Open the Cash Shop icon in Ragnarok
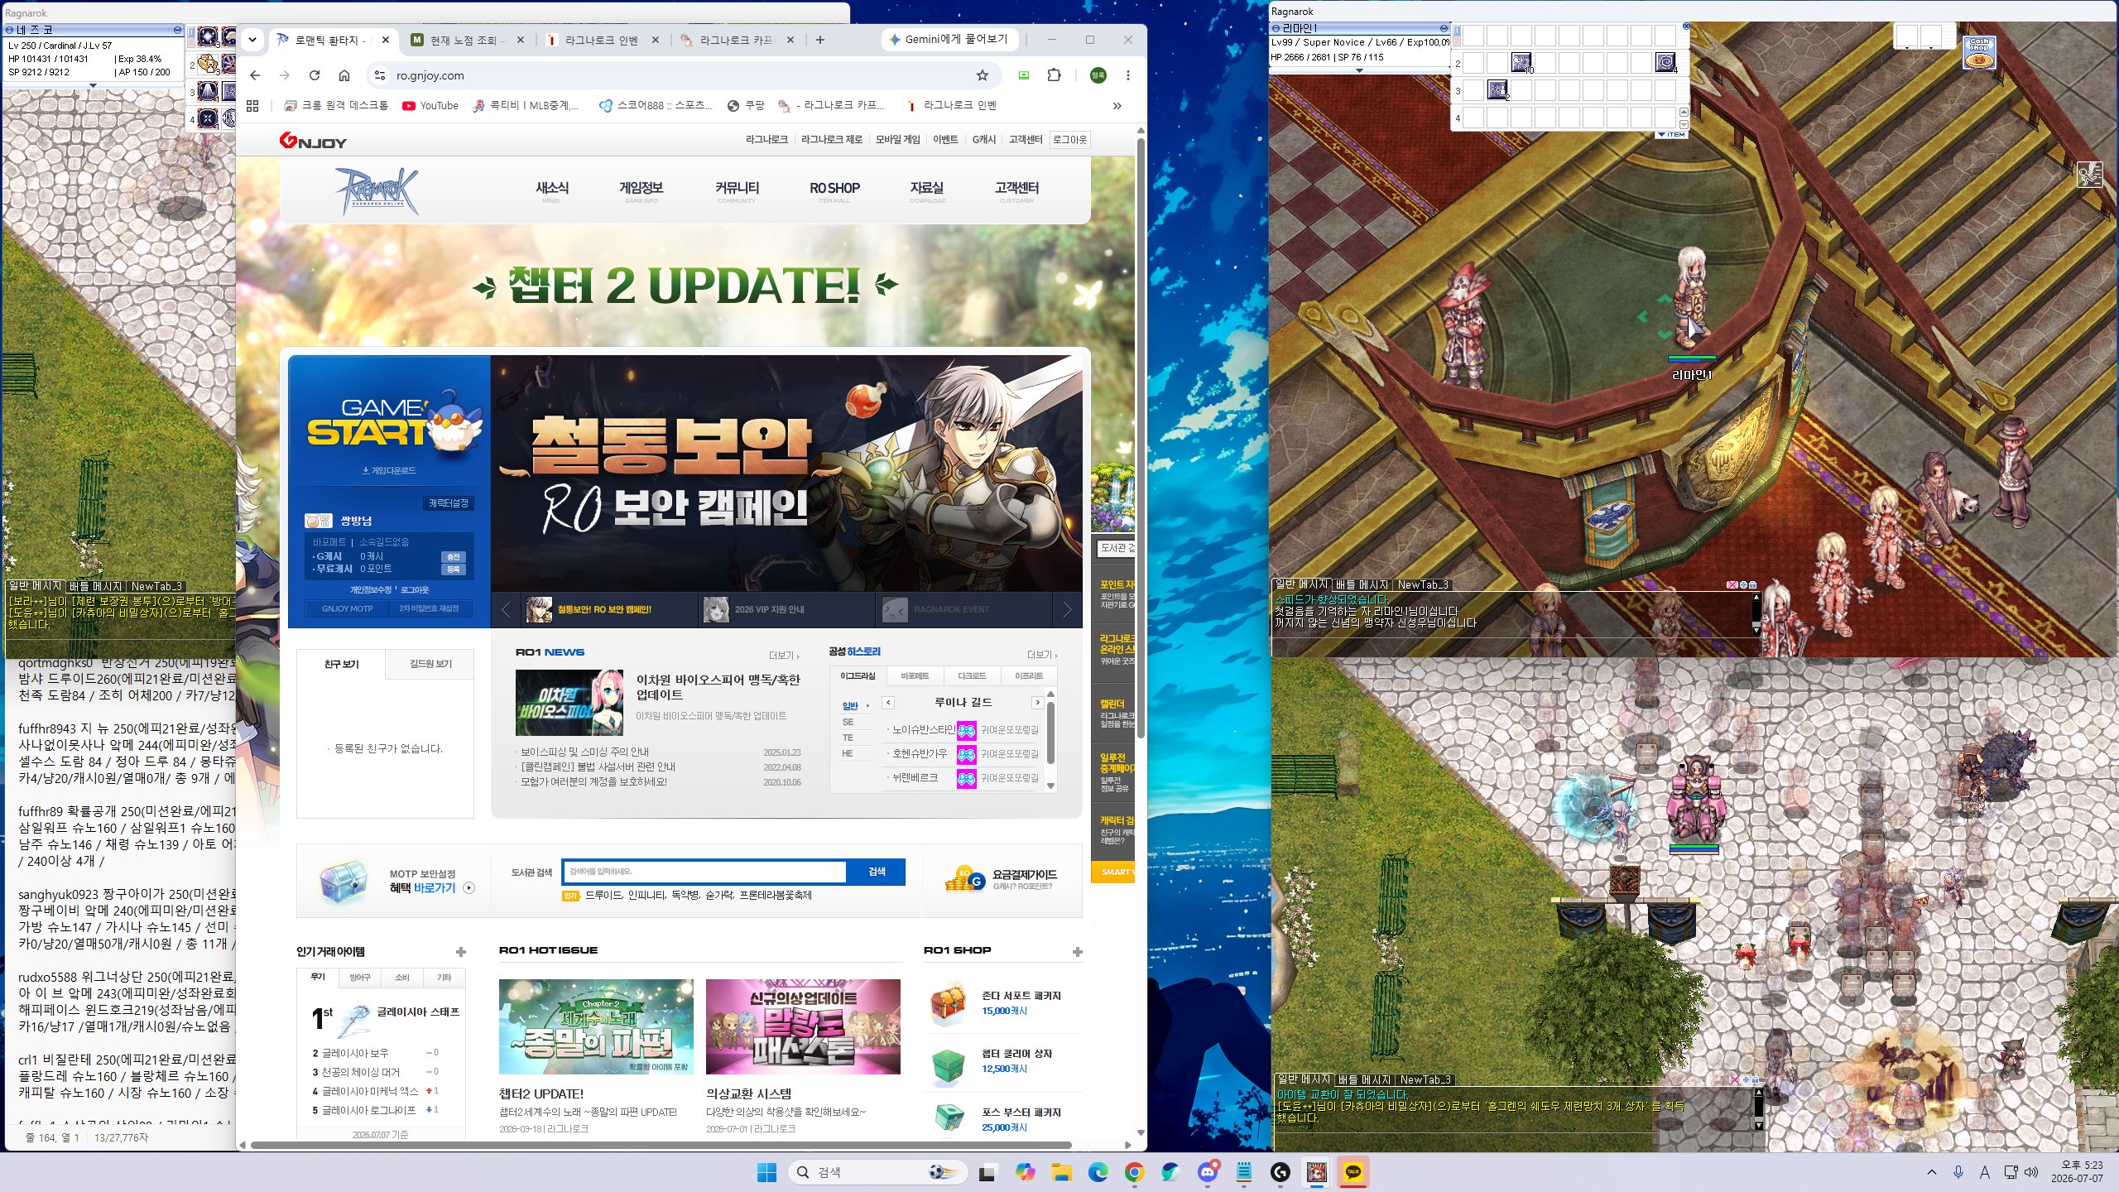The width and height of the screenshot is (2119, 1192). pos(1979,52)
